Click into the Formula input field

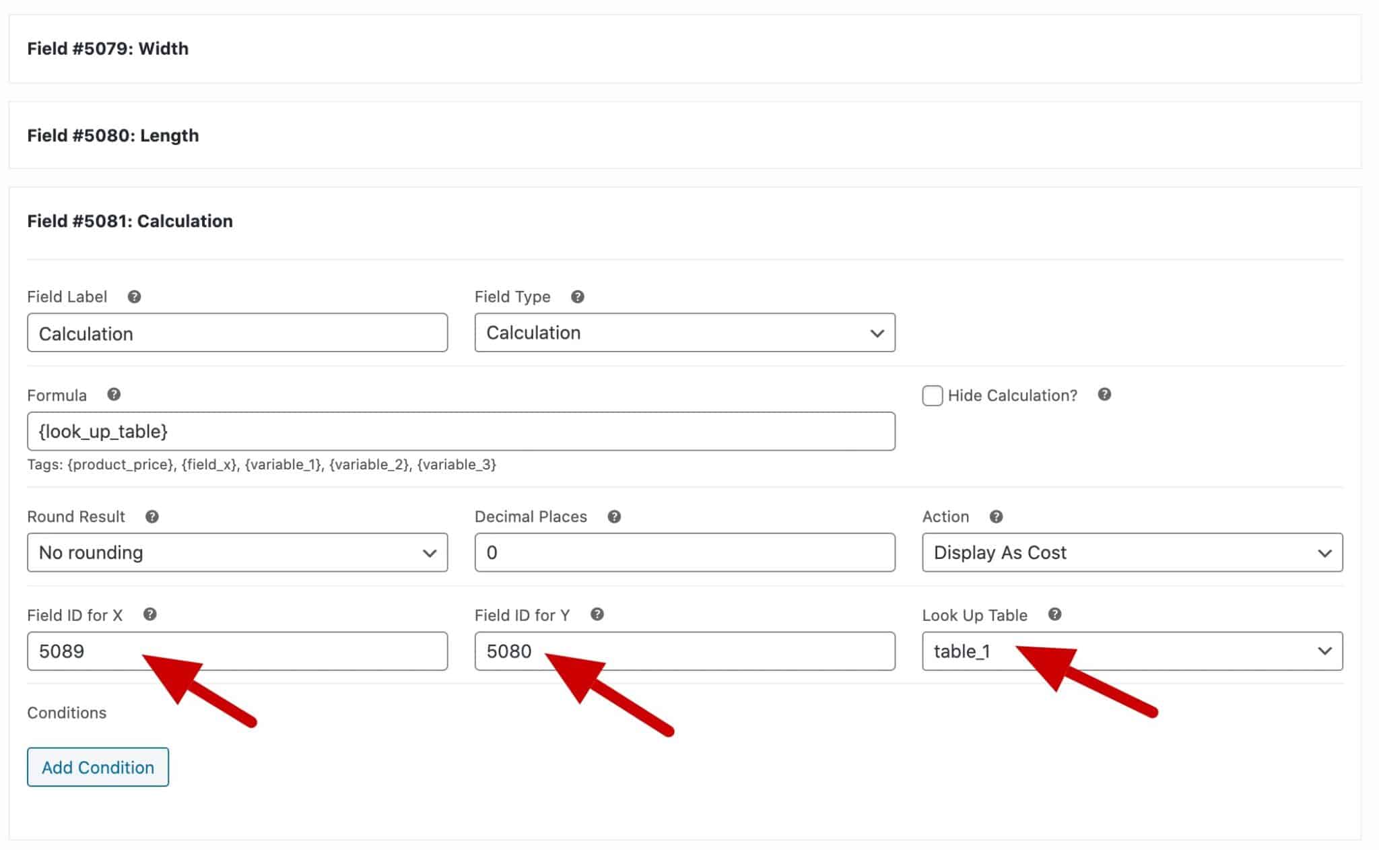point(461,432)
